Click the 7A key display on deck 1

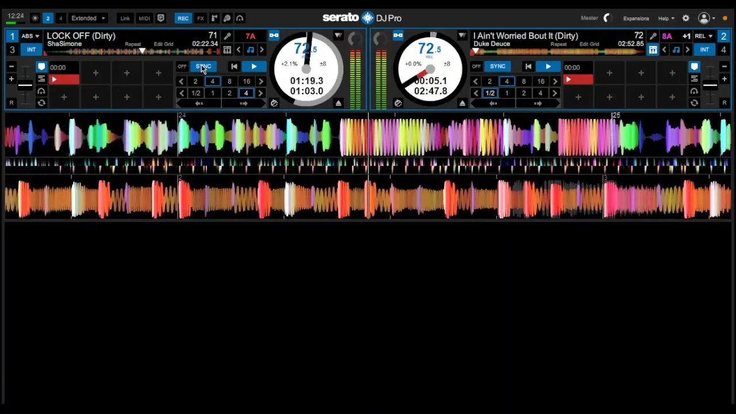pyautogui.click(x=251, y=36)
